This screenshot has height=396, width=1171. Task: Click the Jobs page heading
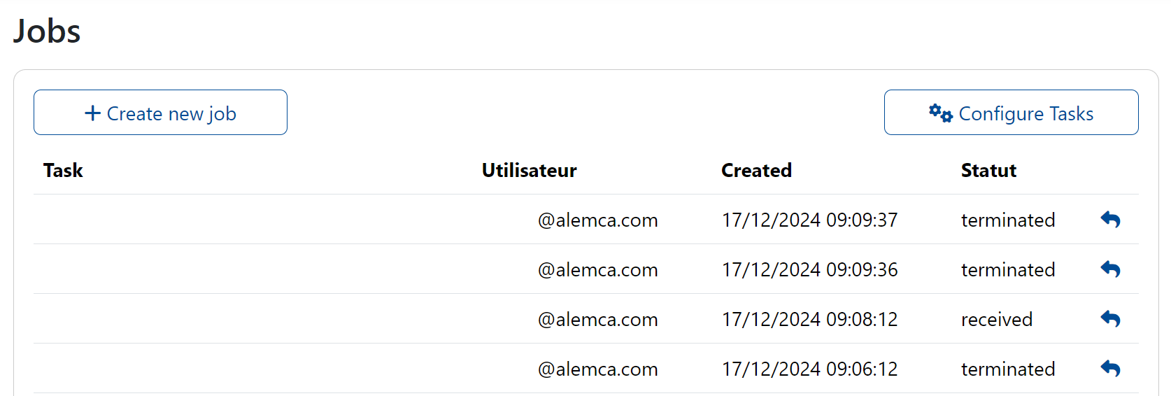[47, 31]
